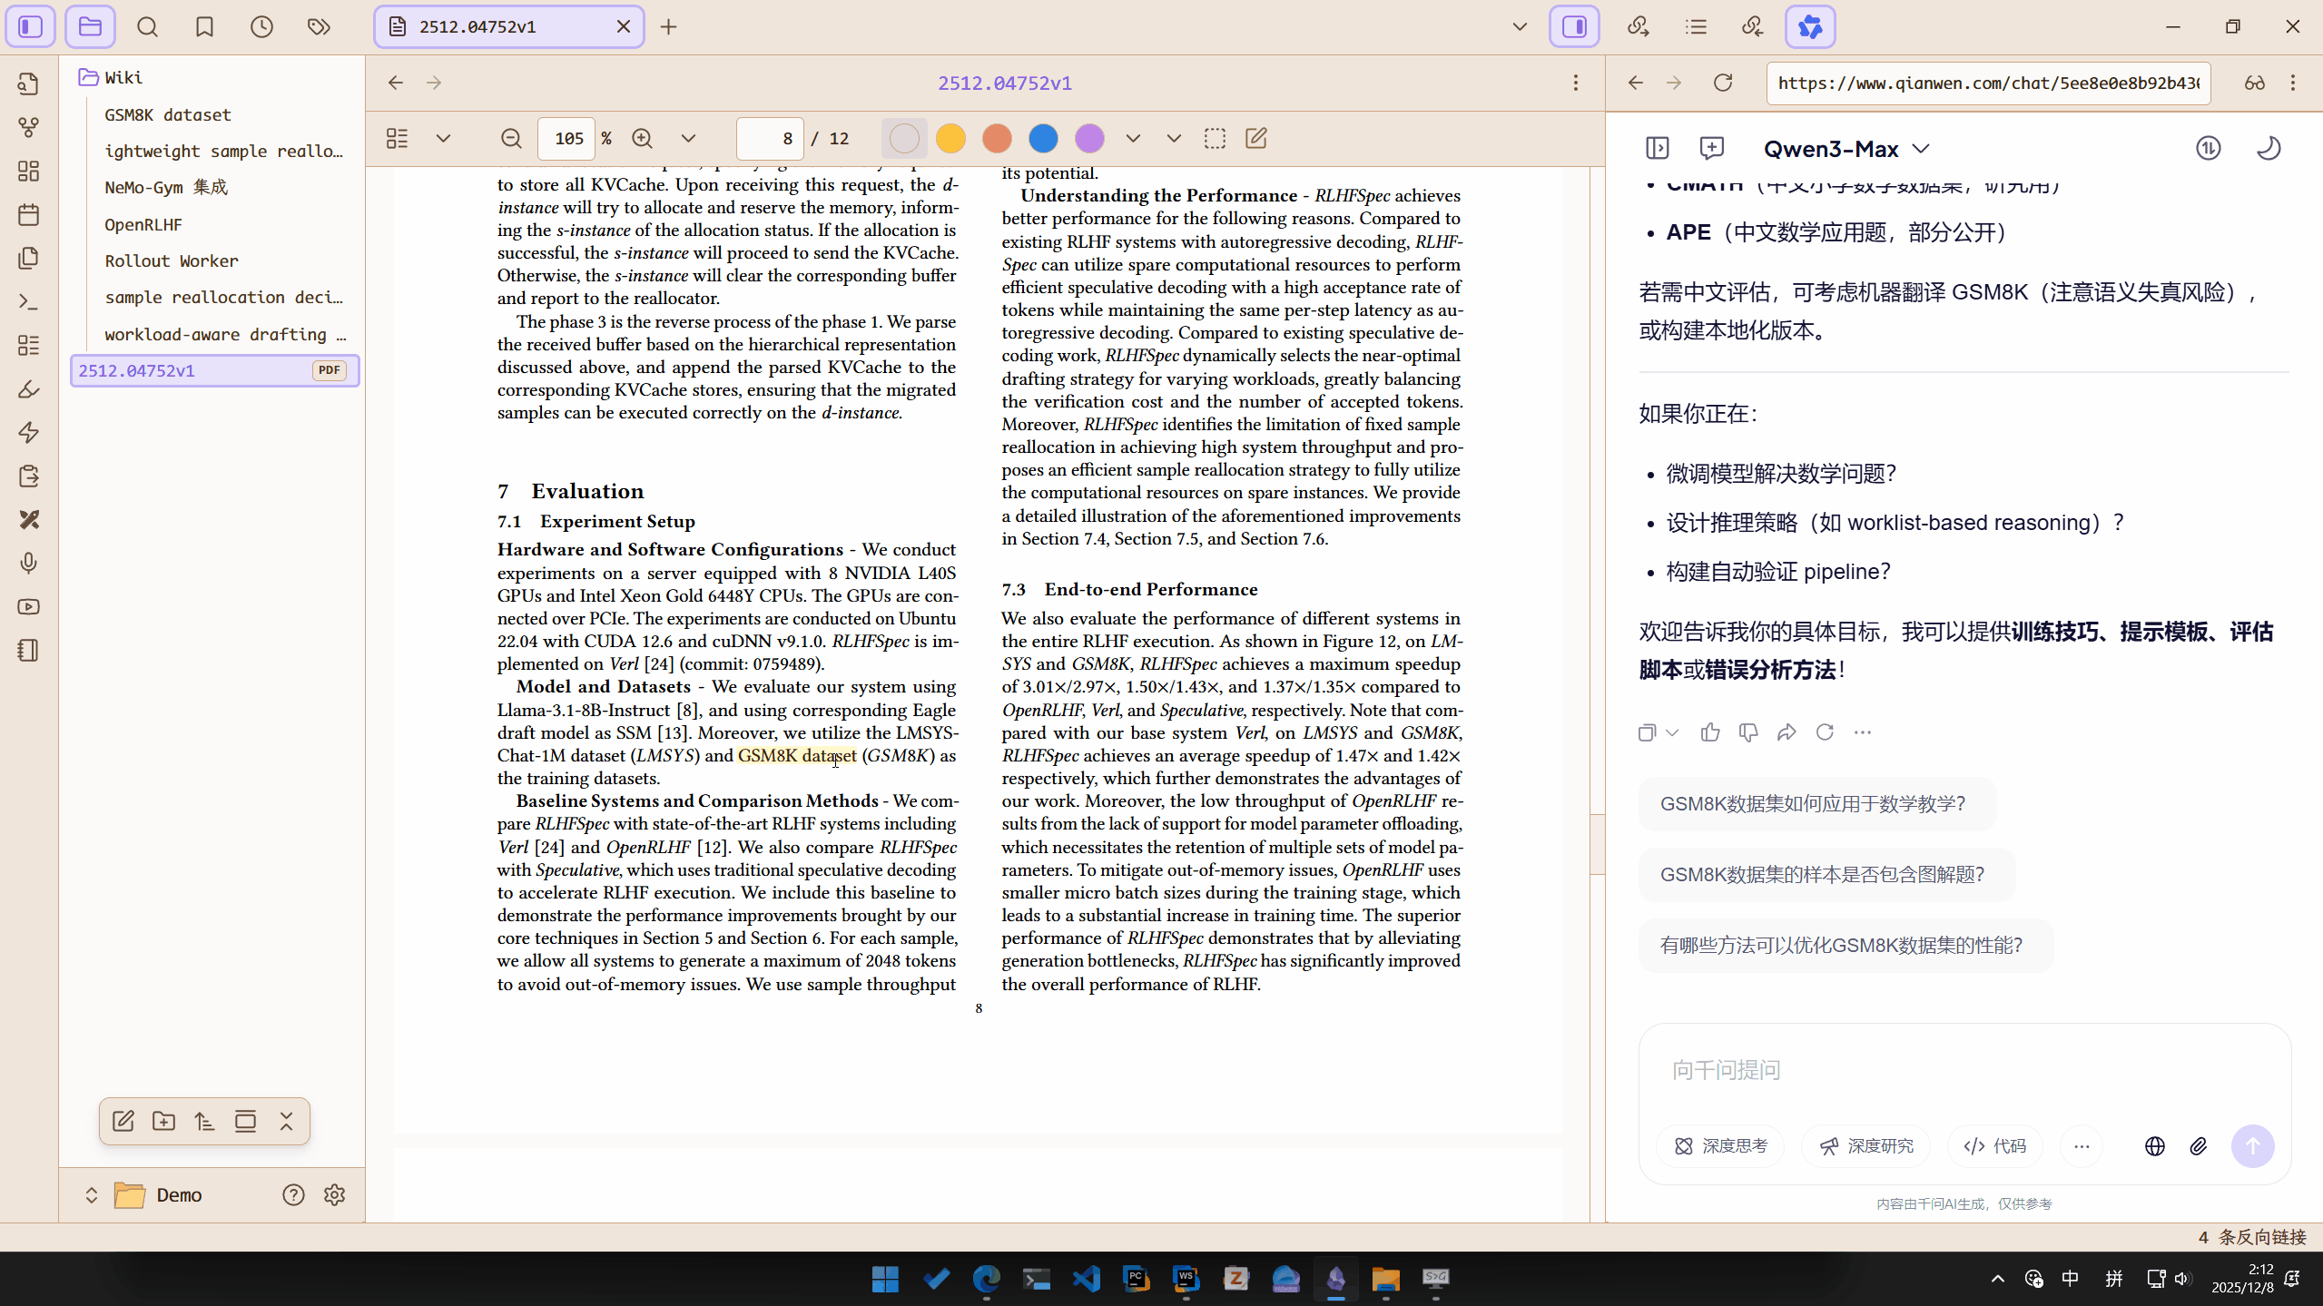Click the attach file paperclip icon
2323x1306 pixels.
[2198, 1146]
